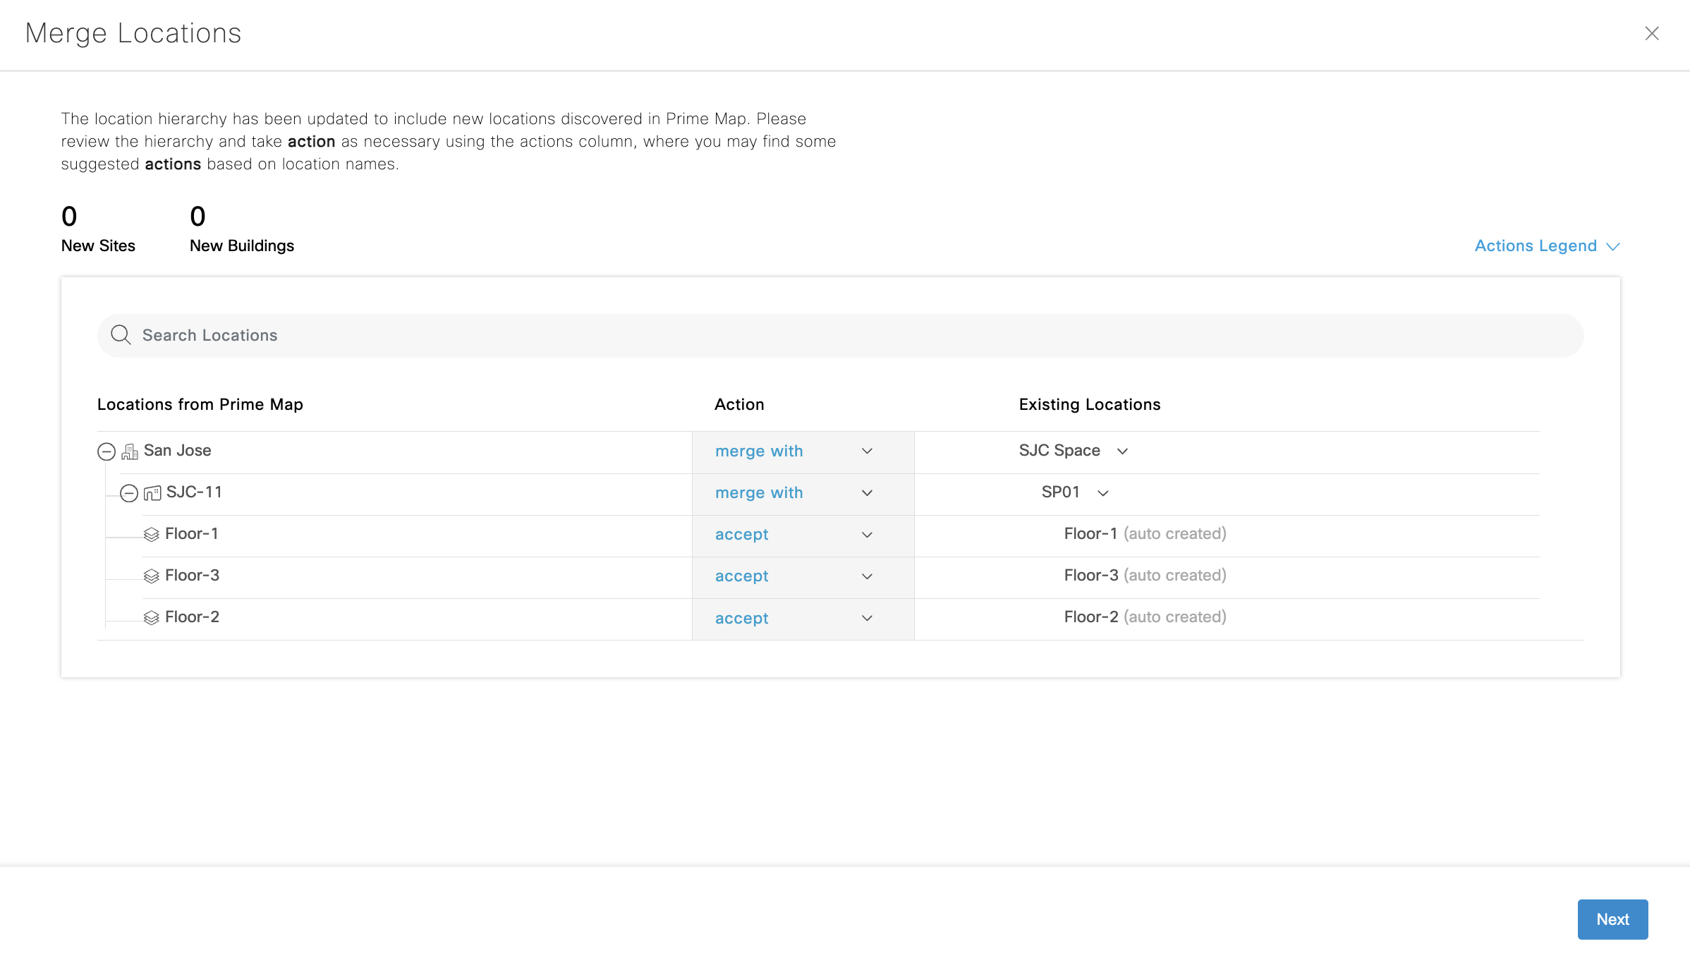Click the SJC-11 building icon

click(x=152, y=493)
